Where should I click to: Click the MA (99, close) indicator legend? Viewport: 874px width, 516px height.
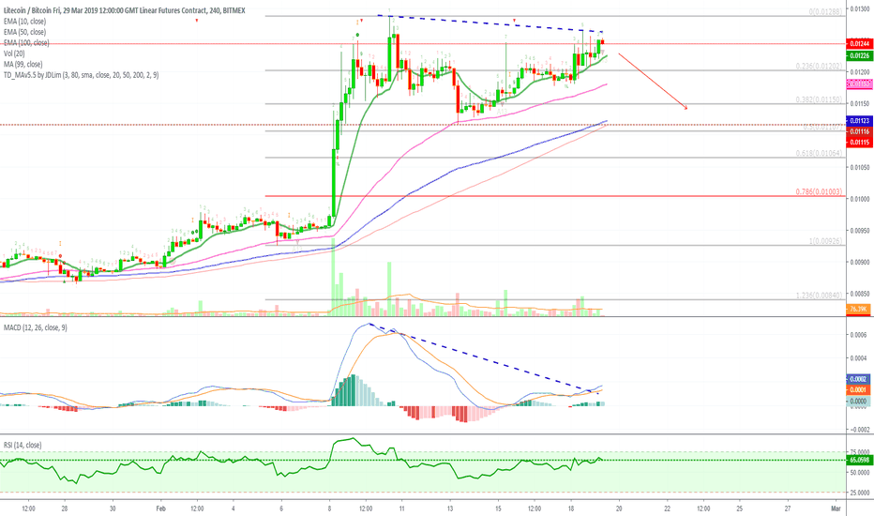point(23,64)
